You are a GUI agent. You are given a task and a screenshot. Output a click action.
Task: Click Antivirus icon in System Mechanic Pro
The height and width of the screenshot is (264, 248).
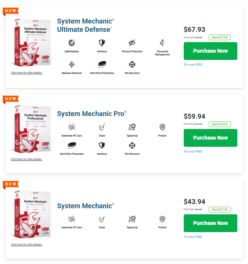coord(102,145)
